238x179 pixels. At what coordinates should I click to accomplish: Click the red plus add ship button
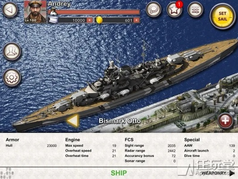225,120
